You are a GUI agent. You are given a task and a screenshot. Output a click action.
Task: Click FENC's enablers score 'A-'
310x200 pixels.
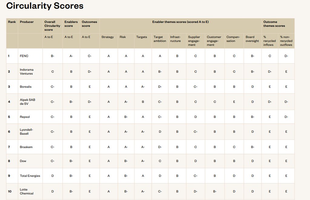pos(71,56)
